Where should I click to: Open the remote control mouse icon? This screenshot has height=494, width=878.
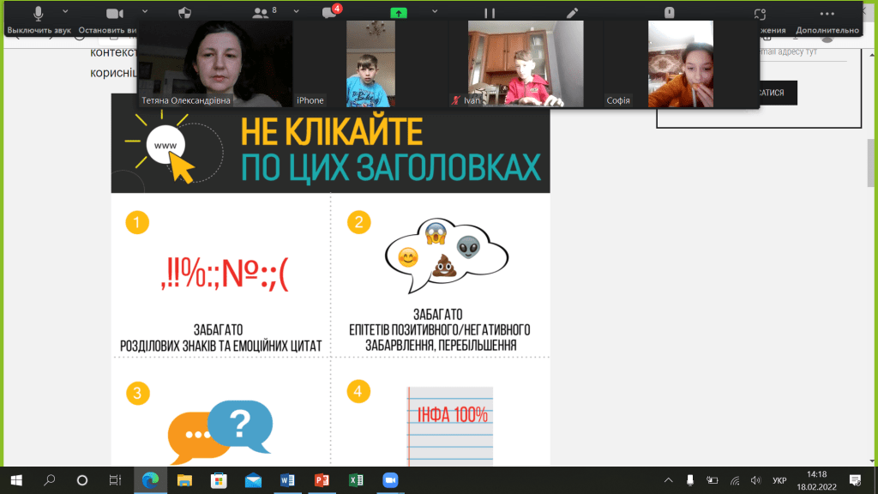click(670, 14)
